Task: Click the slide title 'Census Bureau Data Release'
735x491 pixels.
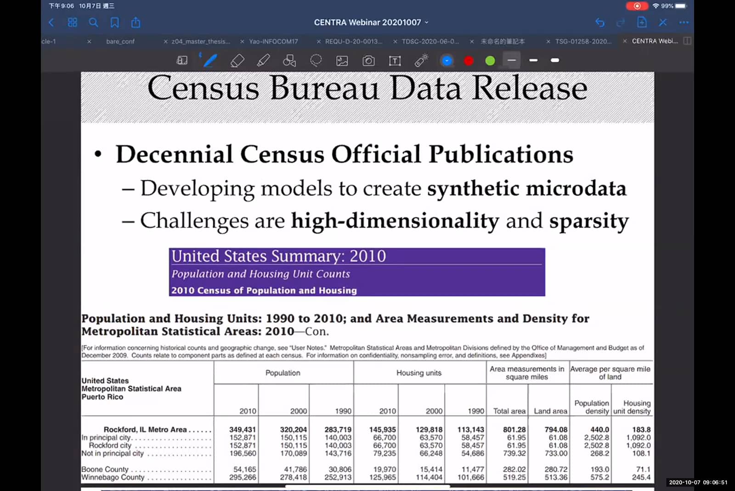Action: (367, 88)
